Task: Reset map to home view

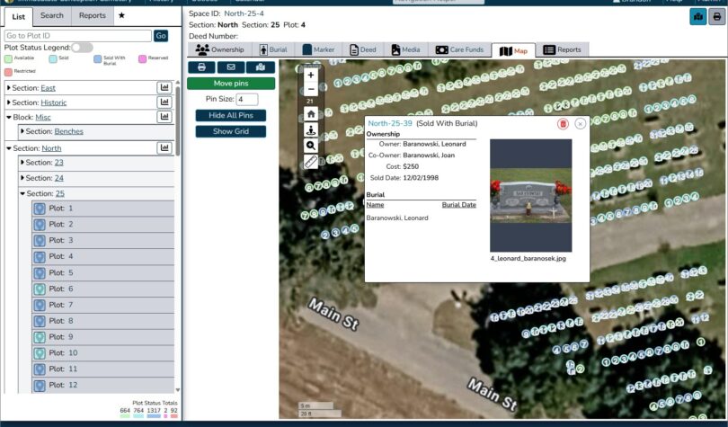Action: [x=311, y=113]
